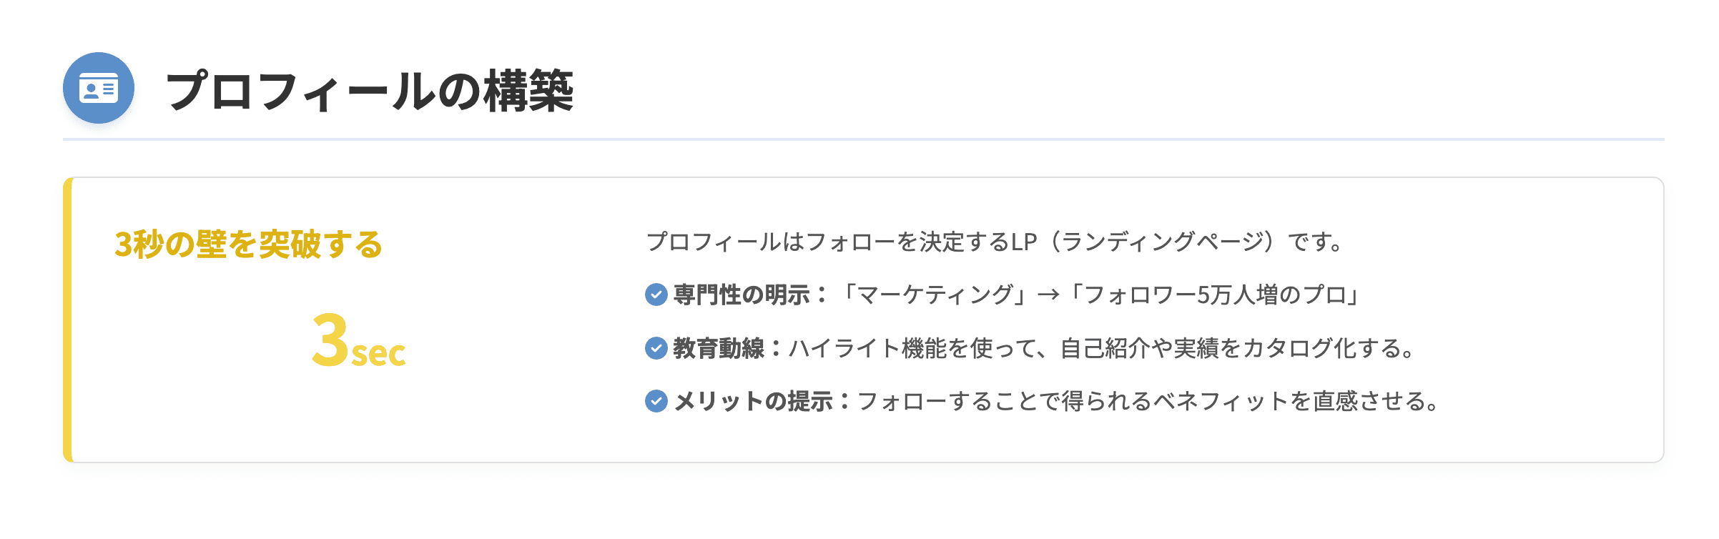Viewport: 1719px width, 539px height.
Task: Click checkmark icon beside 教育動線
Action: 656,348
